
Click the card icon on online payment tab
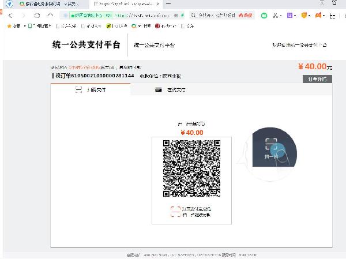coord(159,89)
